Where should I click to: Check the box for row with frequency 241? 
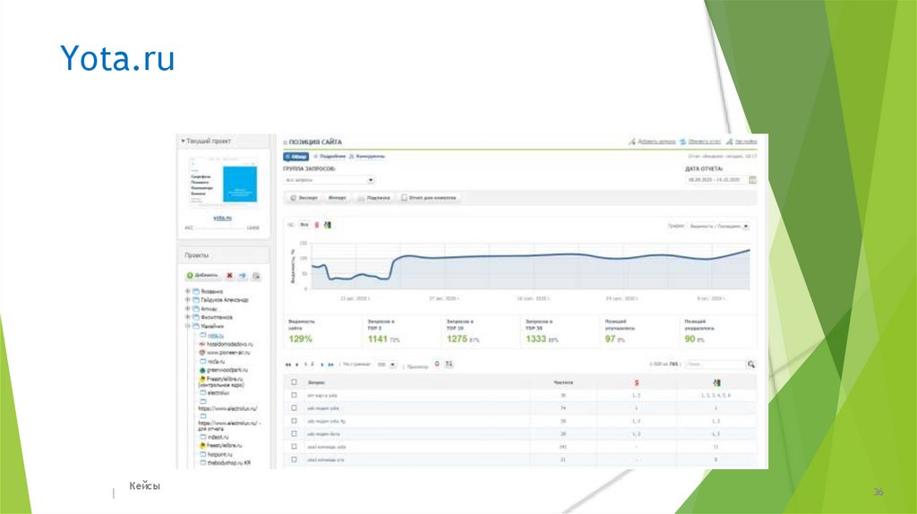[294, 447]
